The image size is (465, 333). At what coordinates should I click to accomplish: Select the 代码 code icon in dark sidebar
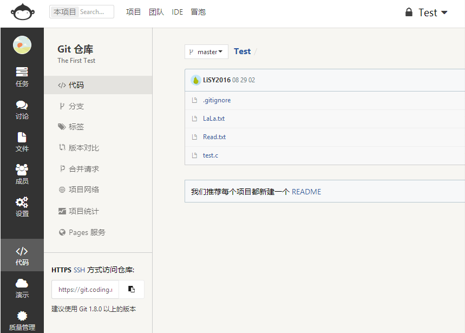[x=22, y=256]
